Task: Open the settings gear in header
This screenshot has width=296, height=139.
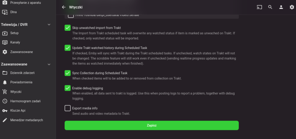Action: [292, 7]
